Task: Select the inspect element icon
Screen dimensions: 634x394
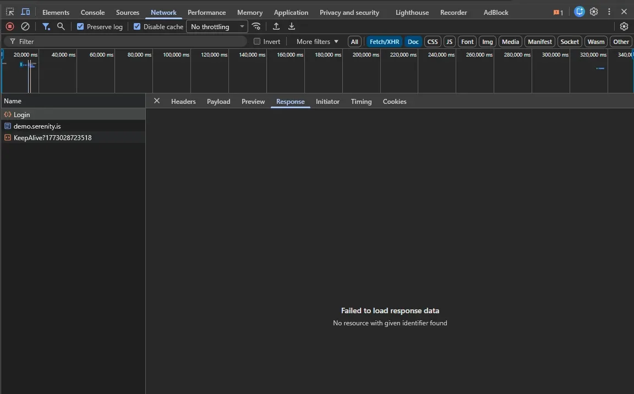Action: click(9, 12)
